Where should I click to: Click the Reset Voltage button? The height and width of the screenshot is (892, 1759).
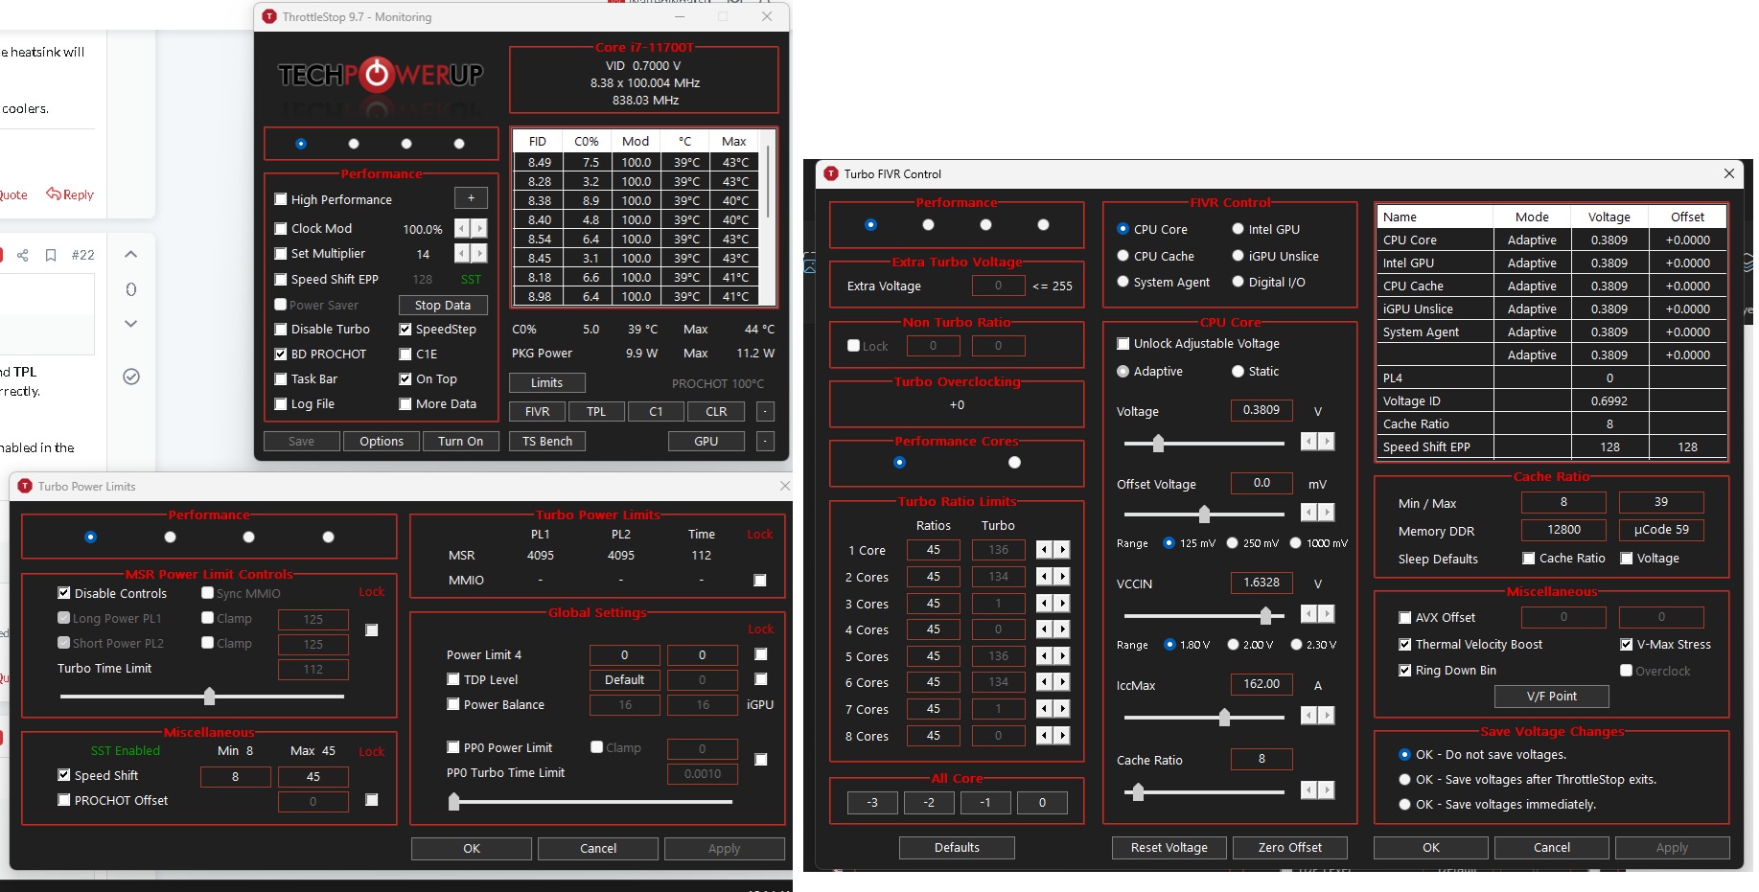[x=1169, y=848]
